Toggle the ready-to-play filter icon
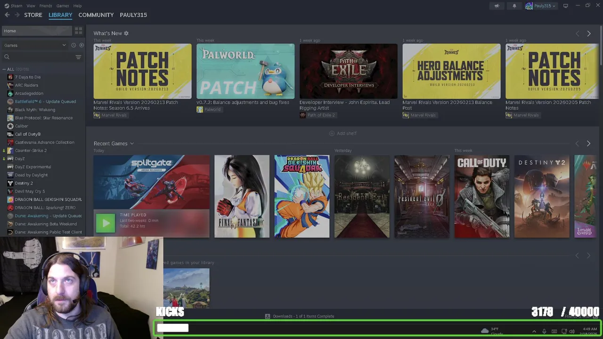 coord(81,45)
